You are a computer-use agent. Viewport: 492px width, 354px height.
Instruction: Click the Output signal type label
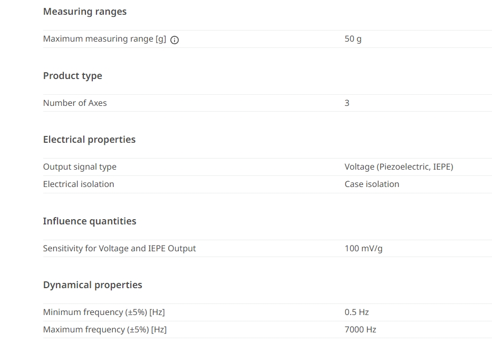[80, 167]
